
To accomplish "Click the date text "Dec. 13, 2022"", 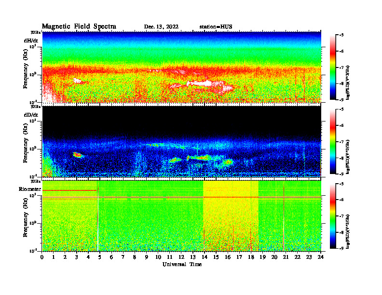I will click(161, 27).
